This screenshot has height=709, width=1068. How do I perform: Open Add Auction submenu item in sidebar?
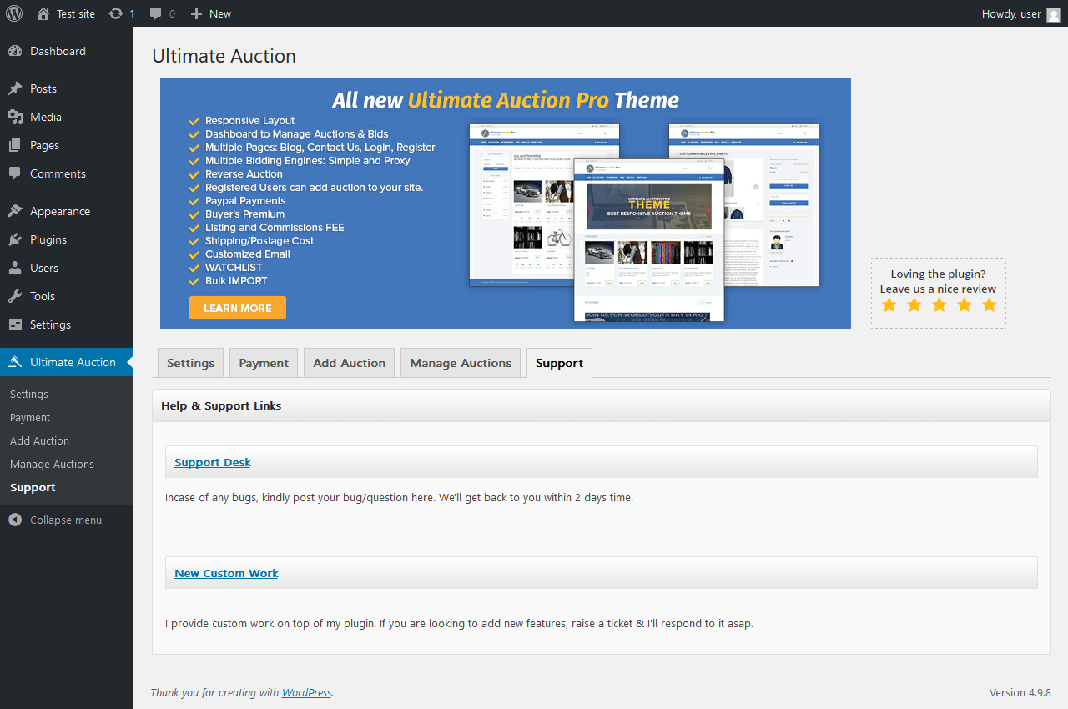tap(39, 440)
